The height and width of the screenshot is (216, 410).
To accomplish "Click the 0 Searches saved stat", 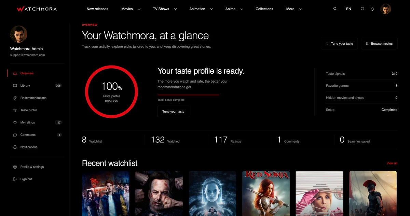I will [355, 140].
